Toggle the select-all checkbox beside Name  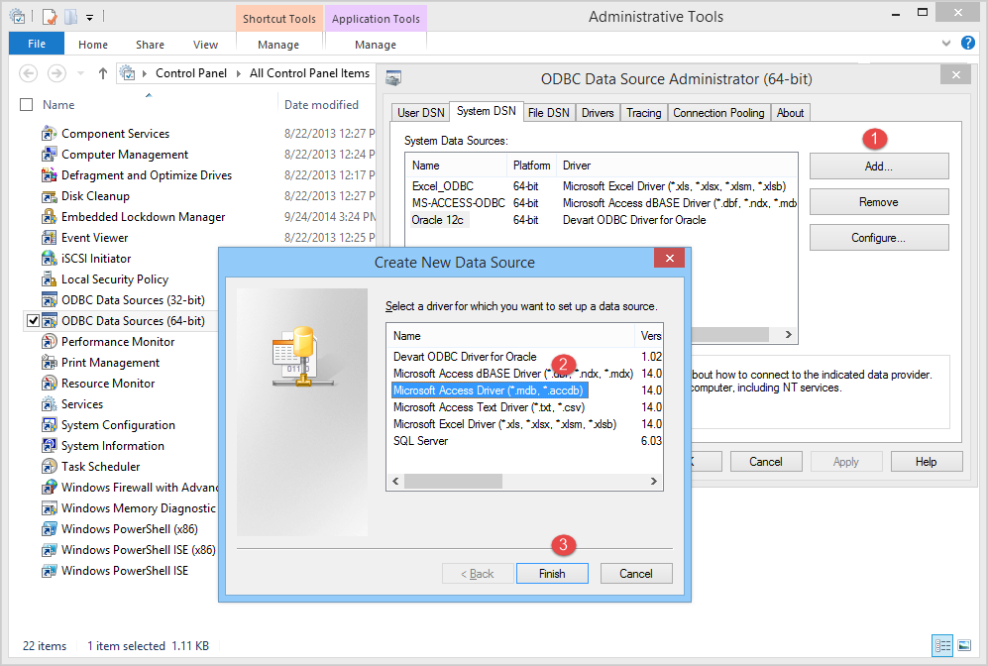pos(27,105)
